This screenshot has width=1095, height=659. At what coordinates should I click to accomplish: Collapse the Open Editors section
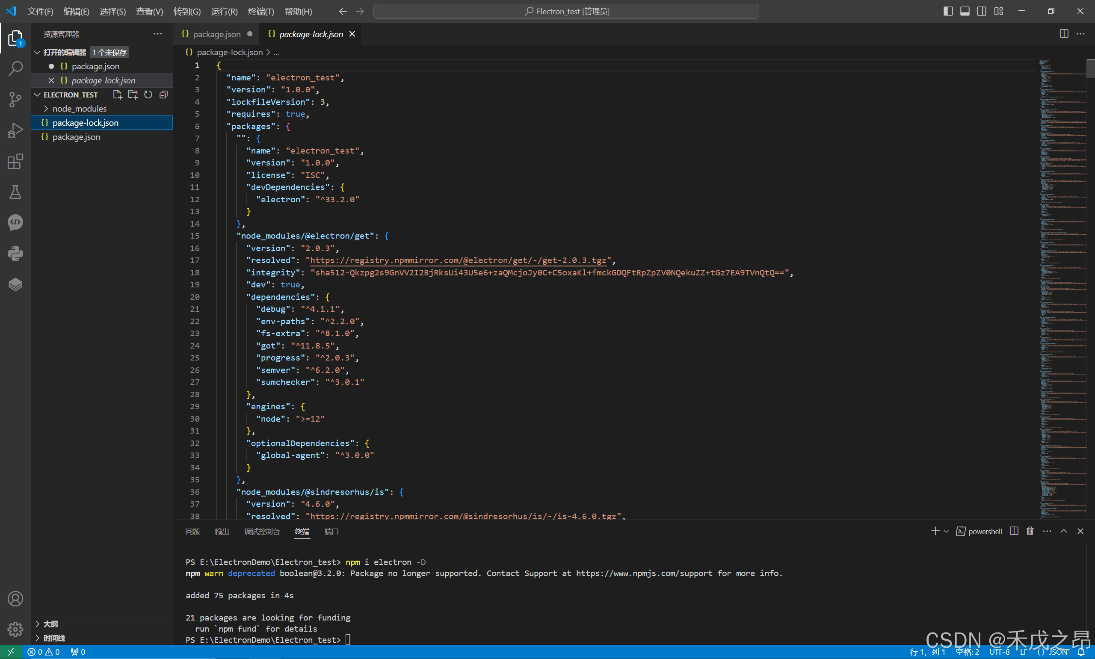tap(37, 53)
